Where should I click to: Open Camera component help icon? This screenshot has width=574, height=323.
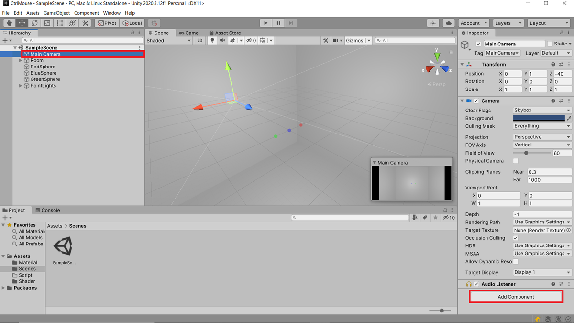coord(553,101)
